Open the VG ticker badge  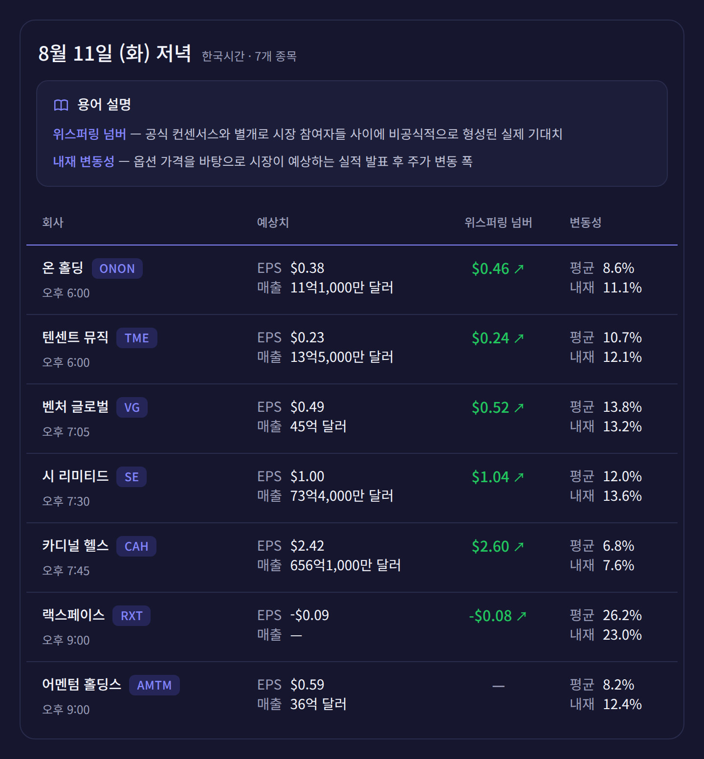132,407
